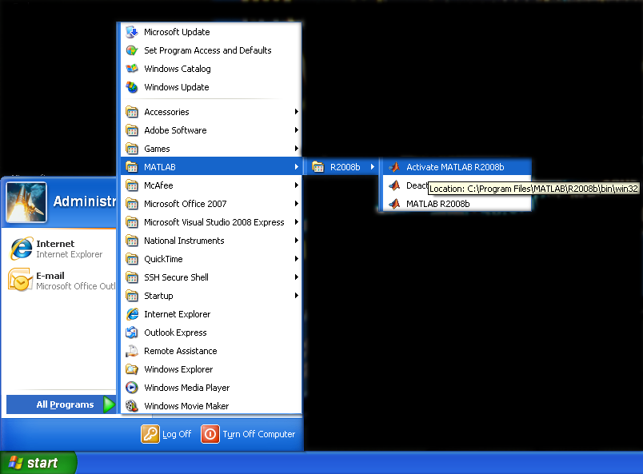Click the Accessories folder icon
This screenshot has width=643, height=474.
(x=132, y=112)
